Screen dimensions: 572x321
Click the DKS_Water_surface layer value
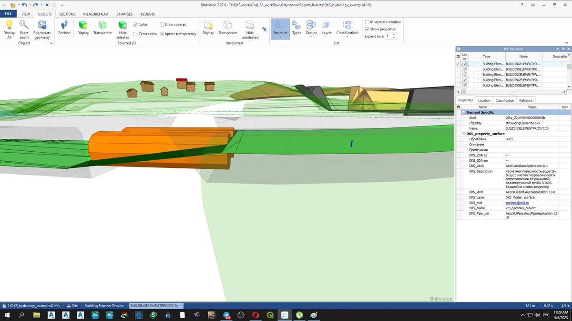tap(520, 197)
